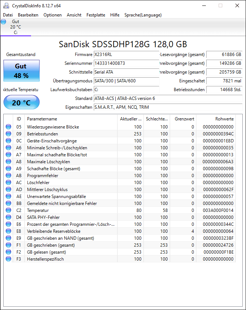Click the Grenzwert column header

pyautogui.click(x=183, y=119)
